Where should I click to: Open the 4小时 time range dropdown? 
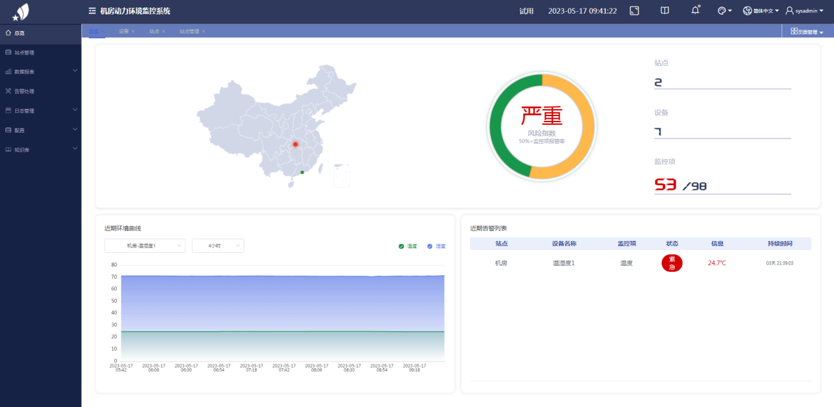(218, 246)
